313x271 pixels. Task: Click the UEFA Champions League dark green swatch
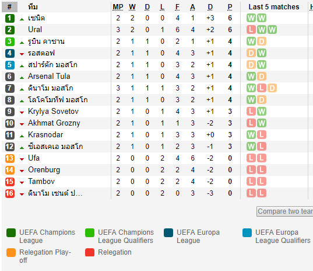coord(11,233)
